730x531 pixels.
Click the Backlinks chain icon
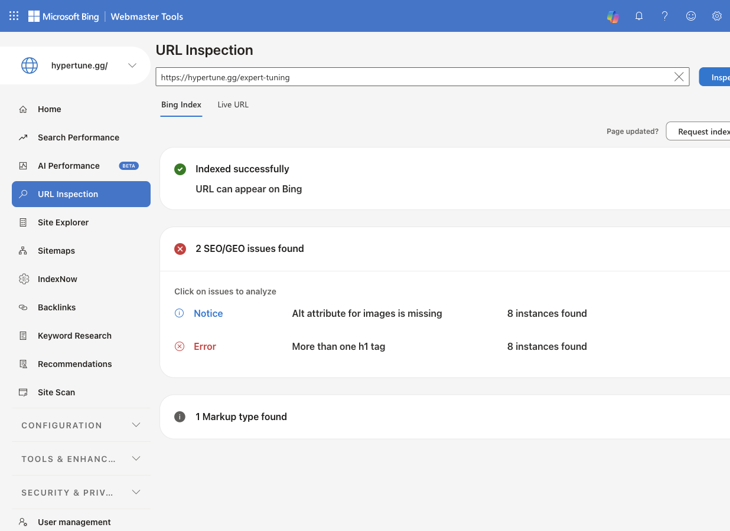[23, 307]
